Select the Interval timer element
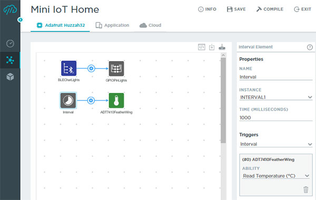 (x=68, y=101)
